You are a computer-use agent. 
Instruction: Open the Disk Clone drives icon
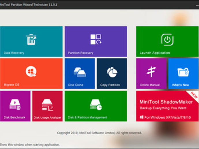click(80, 72)
